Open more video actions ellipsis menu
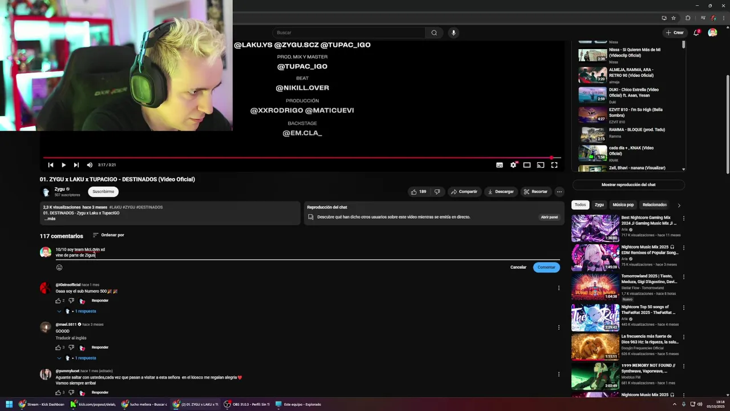The height and width of the screenshot is (411, 730). (x=559, y=192)
